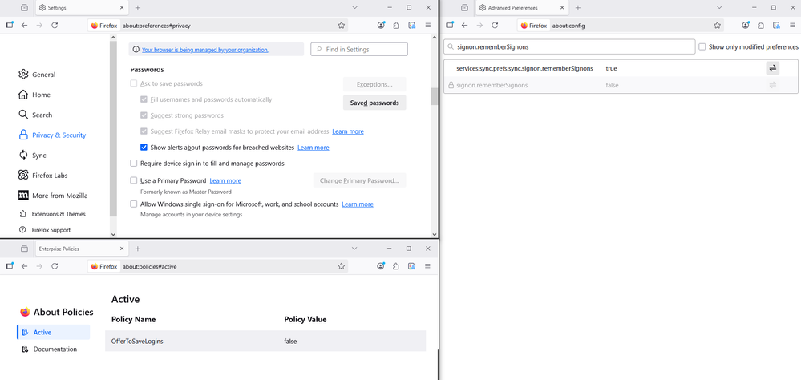Bookmark about:config page with star icon
Image resolution: width=801 pixels, height=380 pixels.
(717, 26)
